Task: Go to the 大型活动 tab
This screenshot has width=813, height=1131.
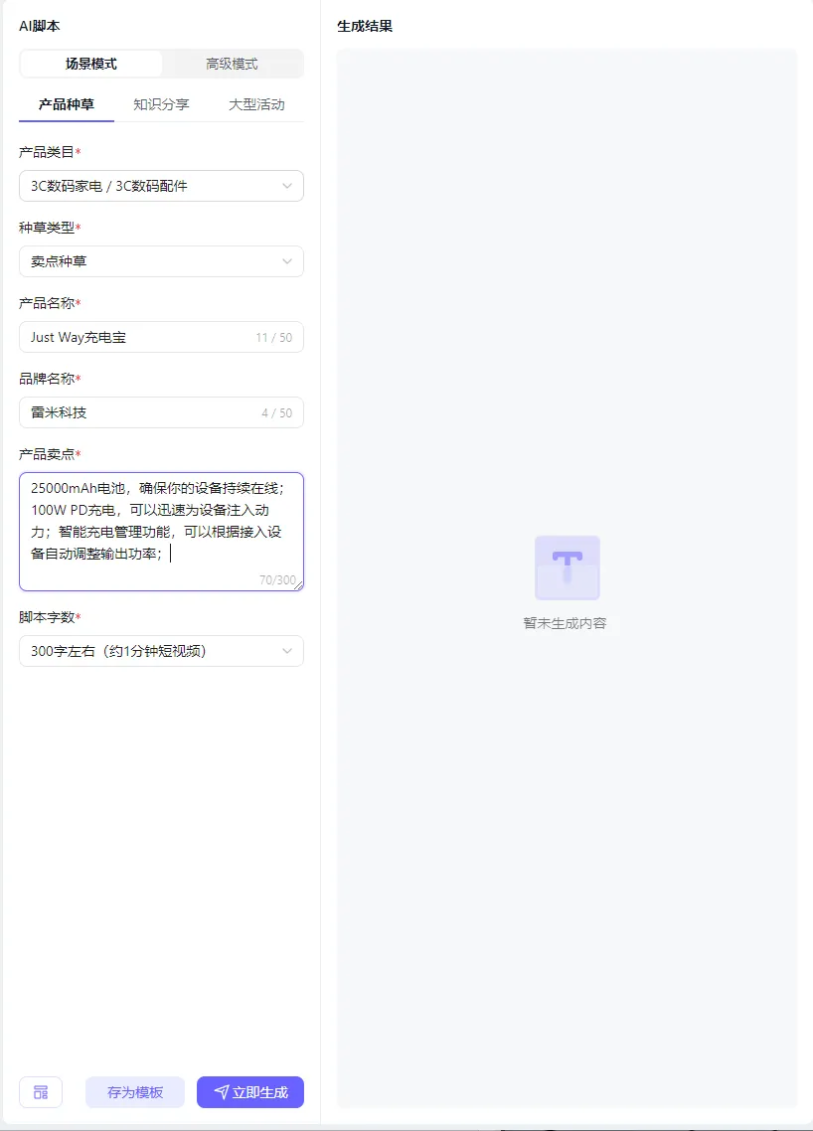Action: (256, 104)
